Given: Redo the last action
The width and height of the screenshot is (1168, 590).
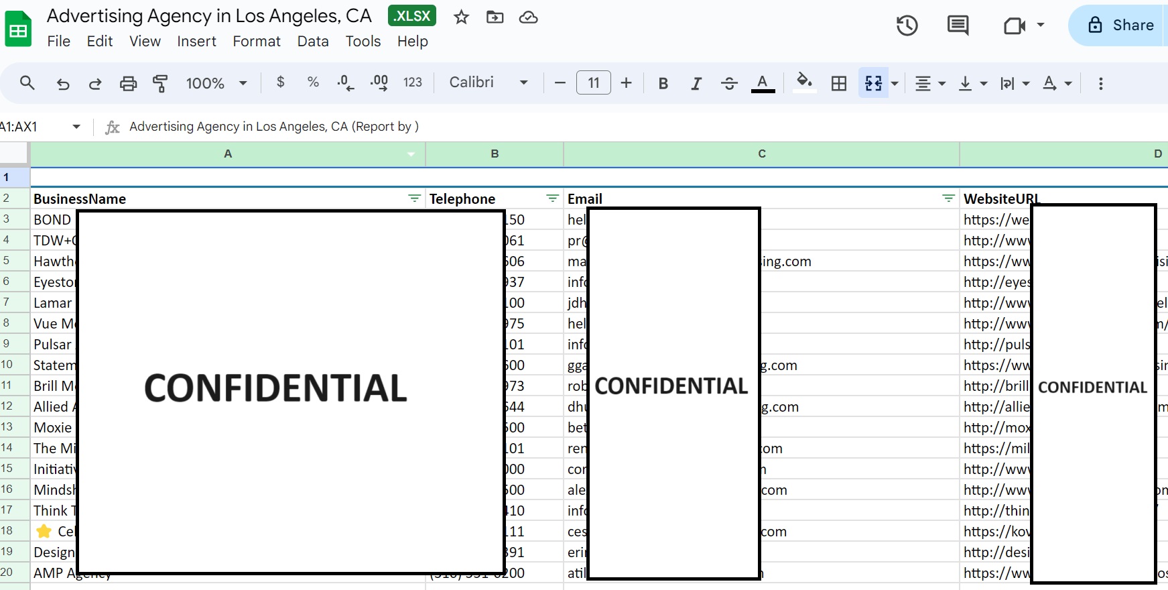Looking at the screenshot, I should (x=95, y=83).
